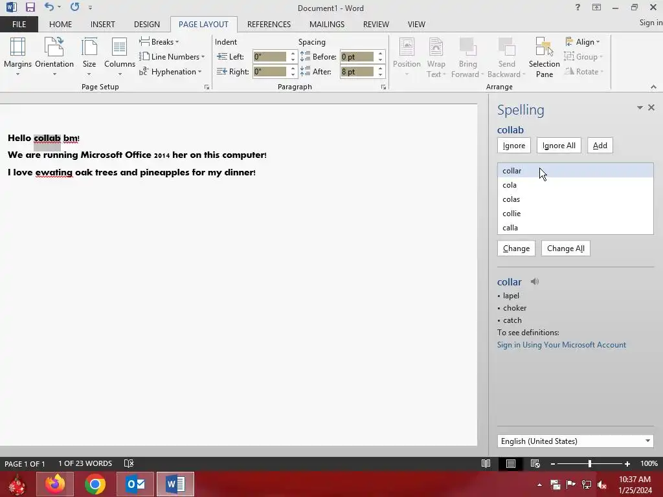
Task: Open the Spelling pane options arrow
Action: tap(640, 108)
